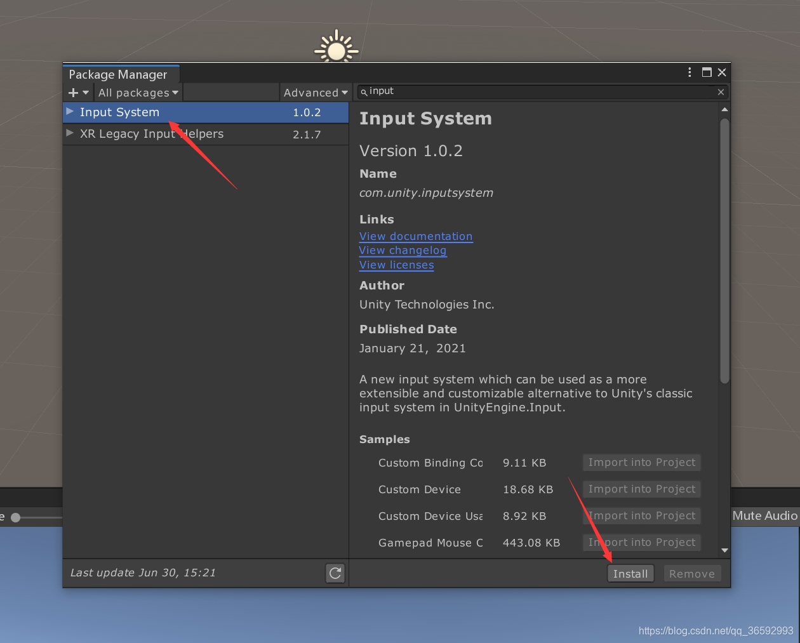This screenshot has width=800, height=643.
Task: Click the Version 1.0.2 heading
Action: point(411,151)
